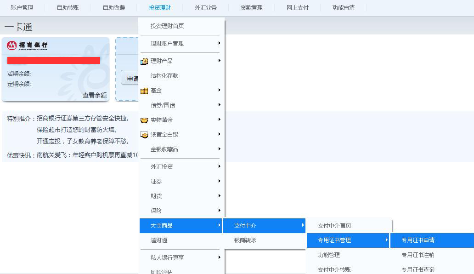Open 保险超市打造您的财富防火墙 link
Viewport: 474px width, 274px height.
[77, 130]
